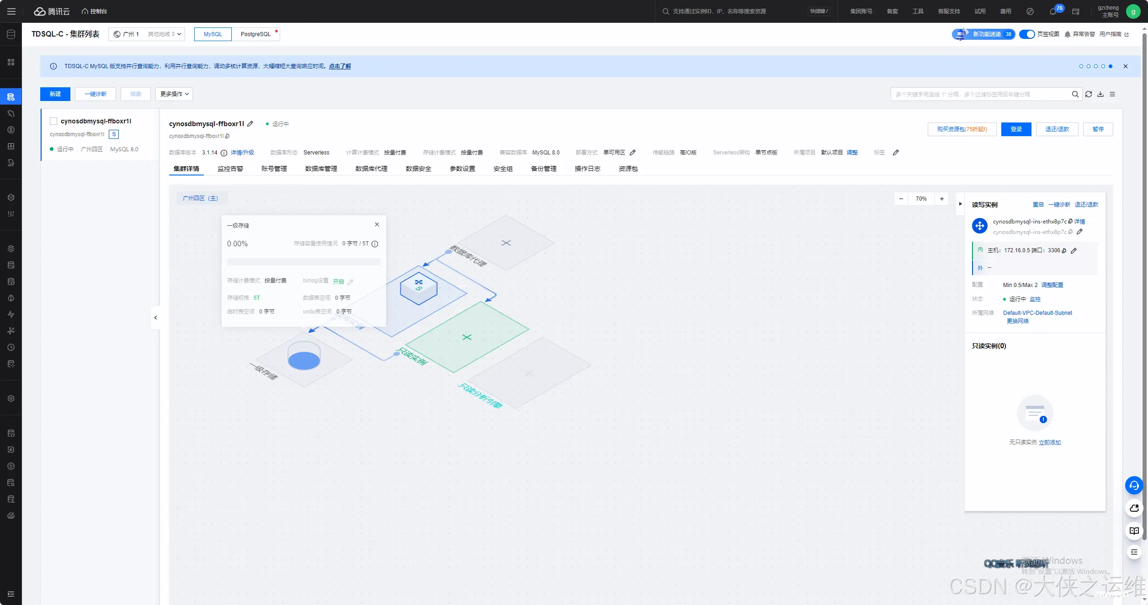1148x605 pixels.
Task: Open the 点击了解 banner link
Action: tap(340, 66)
